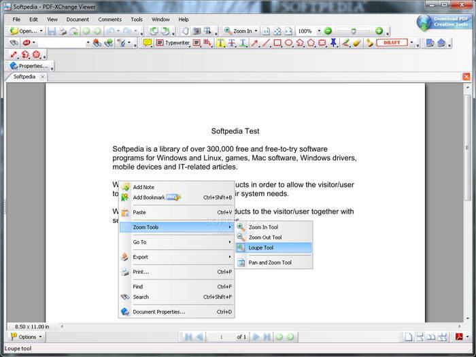Click the Save disk icon
This screenshot has width=476, height=357.
pos(52,31)
